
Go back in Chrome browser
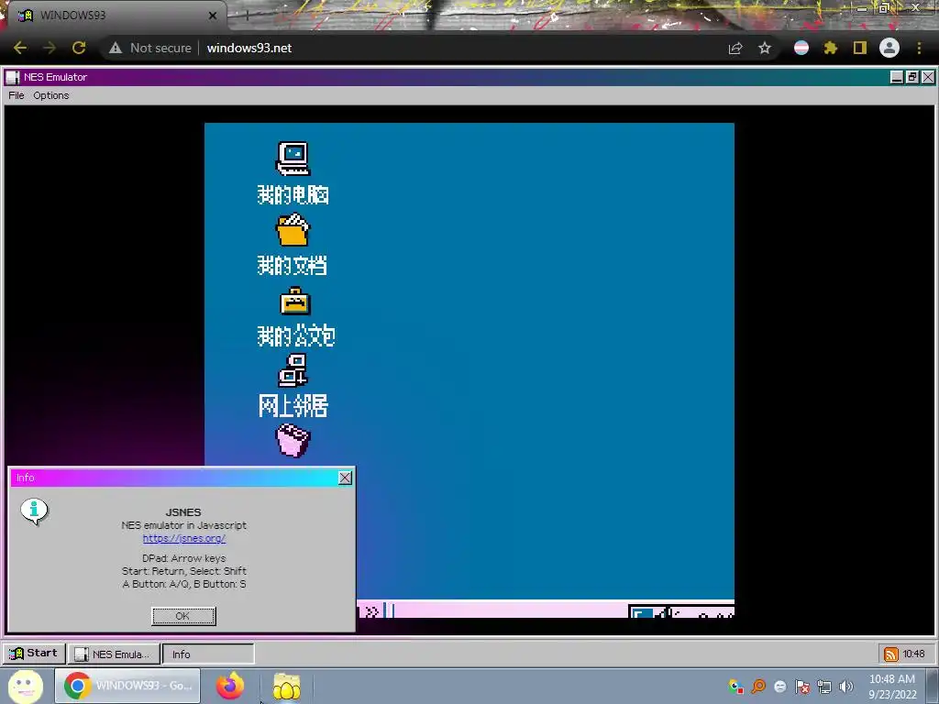pyautogui.click(x=20, y=48)
